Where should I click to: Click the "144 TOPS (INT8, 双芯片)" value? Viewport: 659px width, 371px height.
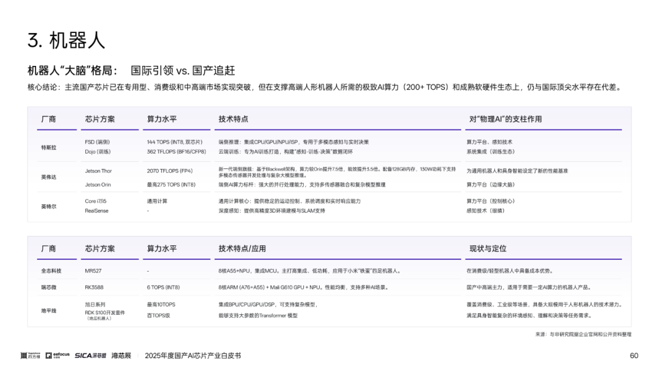pos(175,142)
